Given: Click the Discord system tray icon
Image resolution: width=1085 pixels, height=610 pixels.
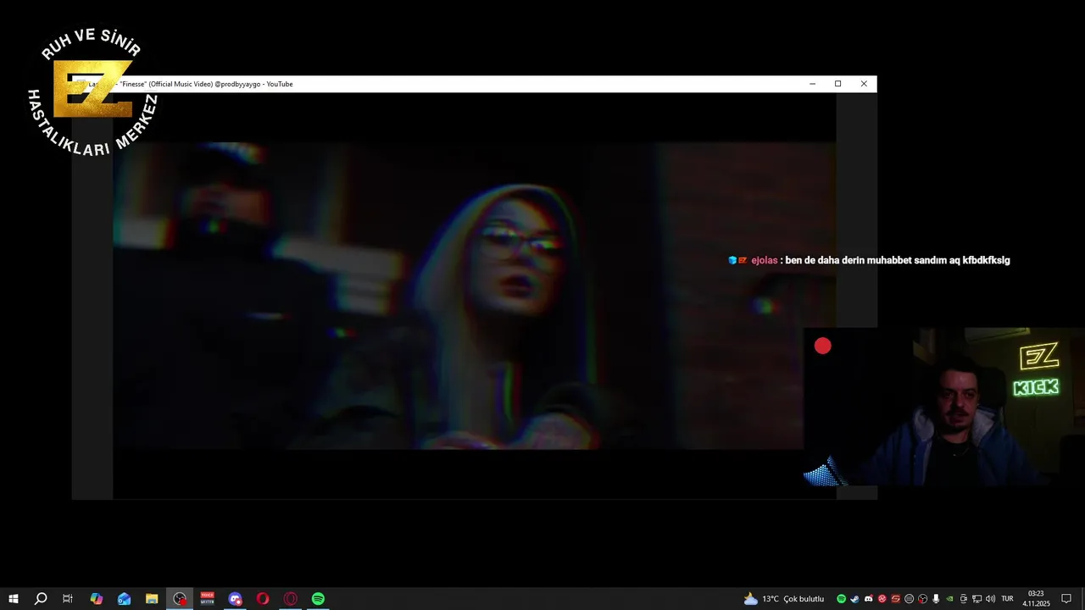Looking at the screenshot, I should pyautogui.click(x=868, y=599).
